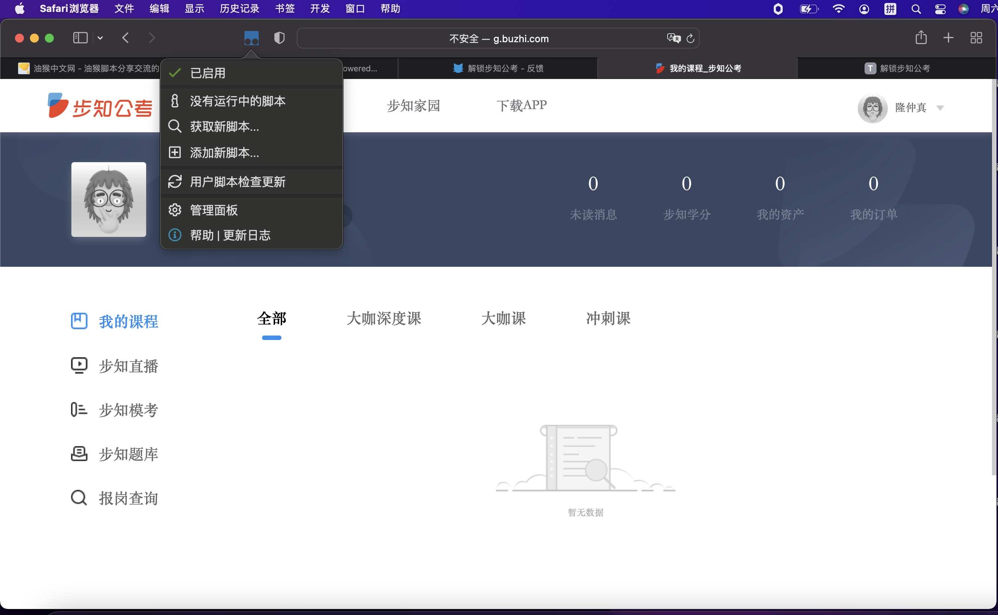Click the g.buzhi.com address field
The height and width of the screenshot is (615, 998).
click(498, 38)
